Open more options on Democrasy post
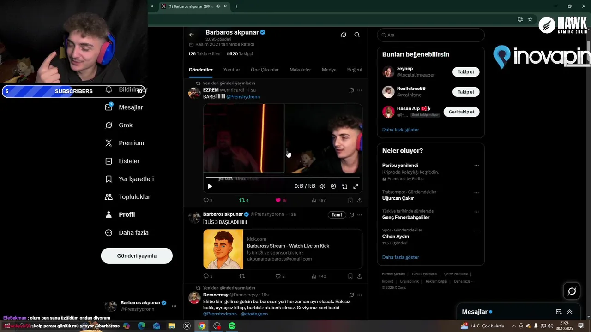Image resolution: width=591 pixels, height=332 pixels. pos(360,295)
